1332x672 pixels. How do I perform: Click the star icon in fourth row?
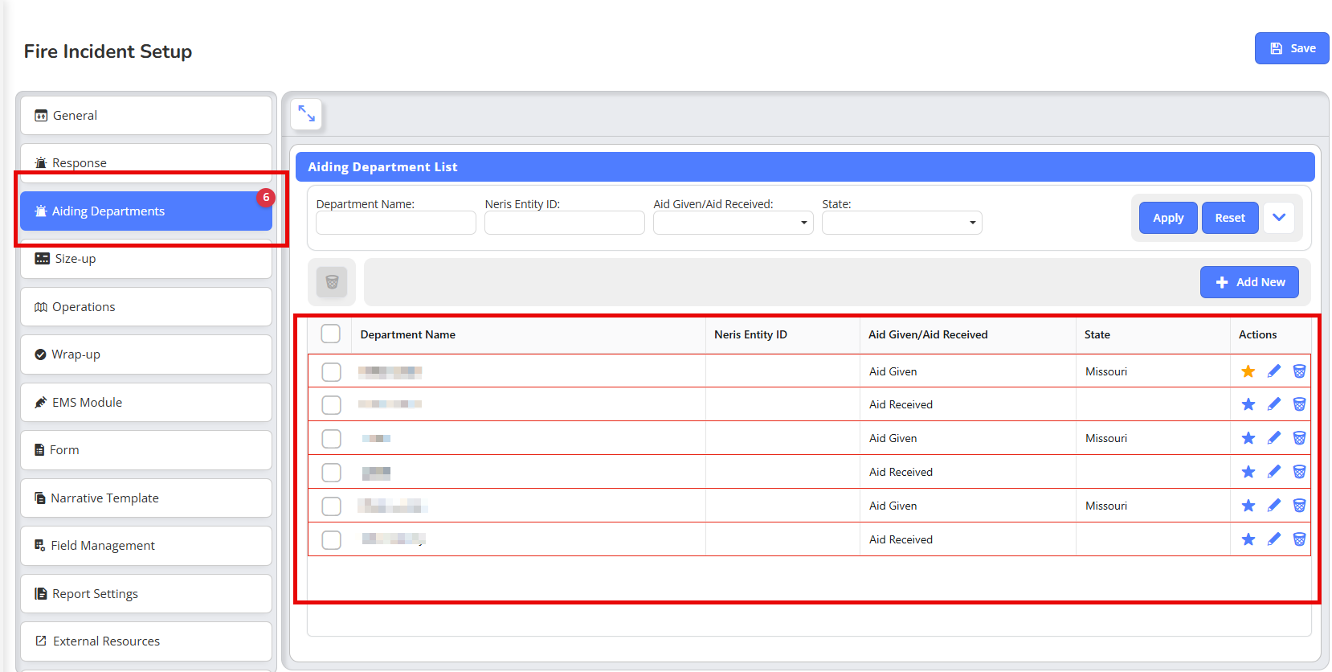[1248, 472]
